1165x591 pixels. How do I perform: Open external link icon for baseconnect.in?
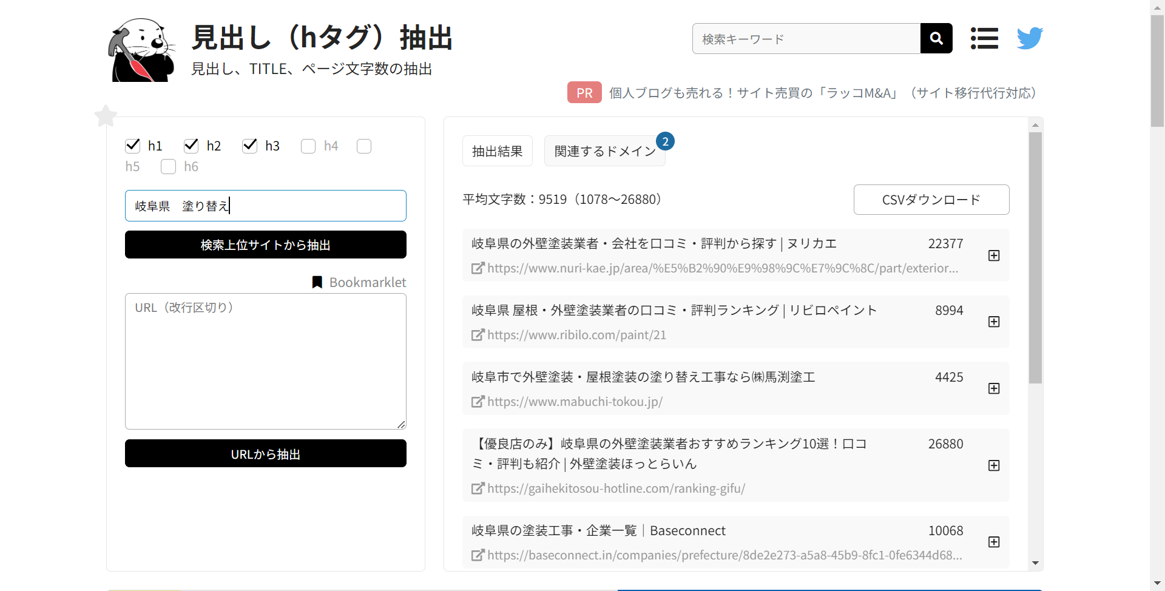(478, 555)
